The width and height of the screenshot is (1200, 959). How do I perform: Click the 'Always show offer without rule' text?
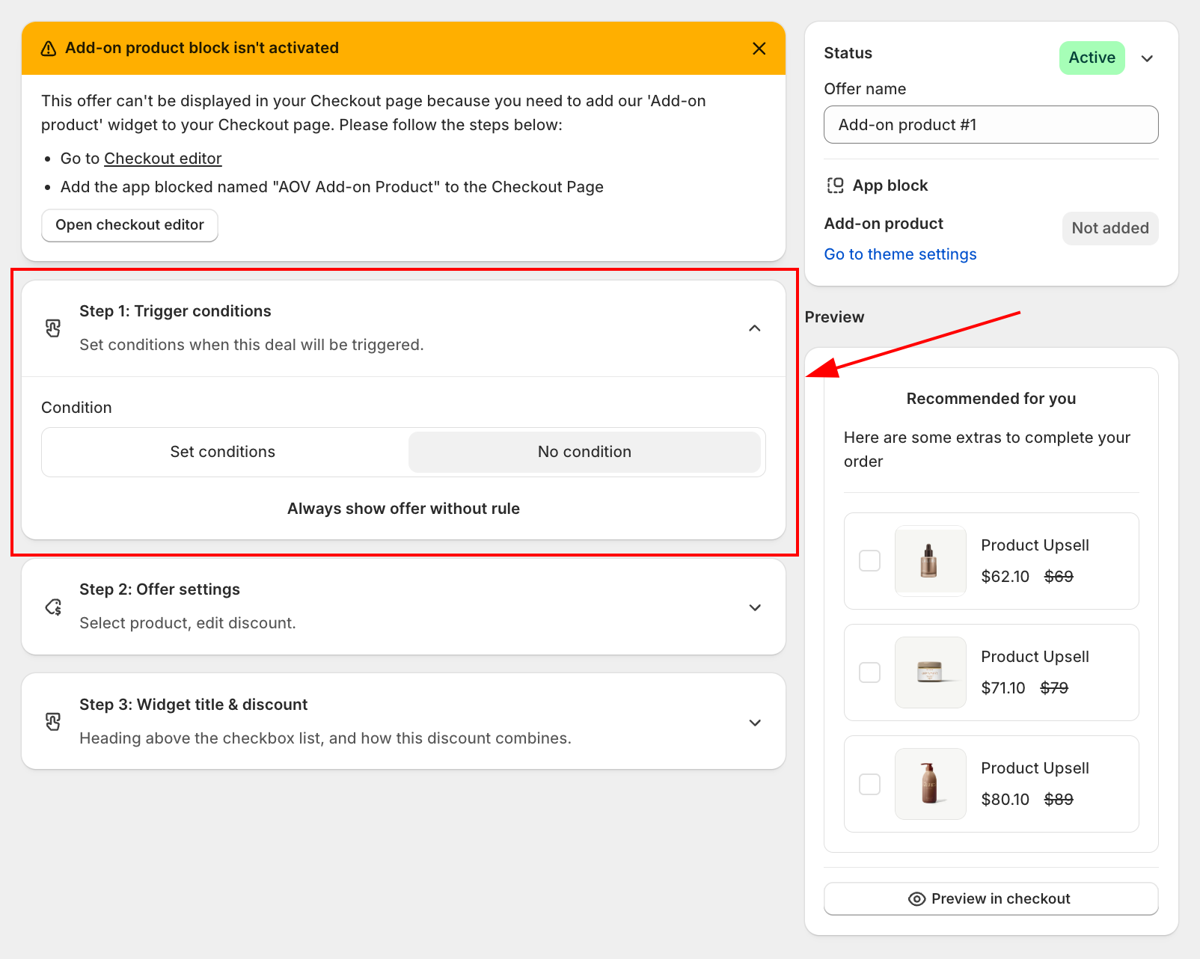403,509
